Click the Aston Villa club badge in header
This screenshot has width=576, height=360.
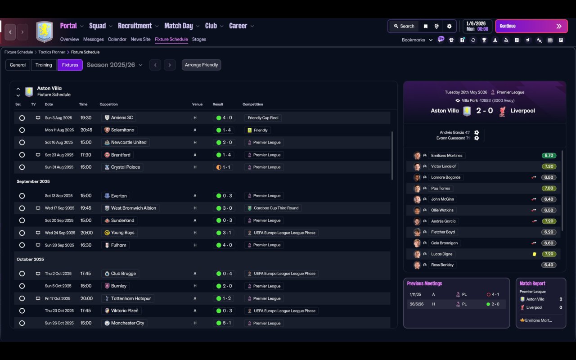click(45, 32)
